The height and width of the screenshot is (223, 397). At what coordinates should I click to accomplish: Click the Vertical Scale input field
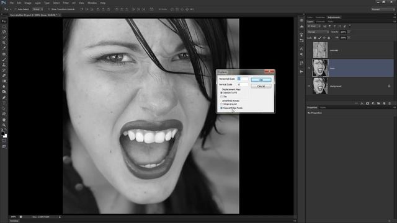243,84
